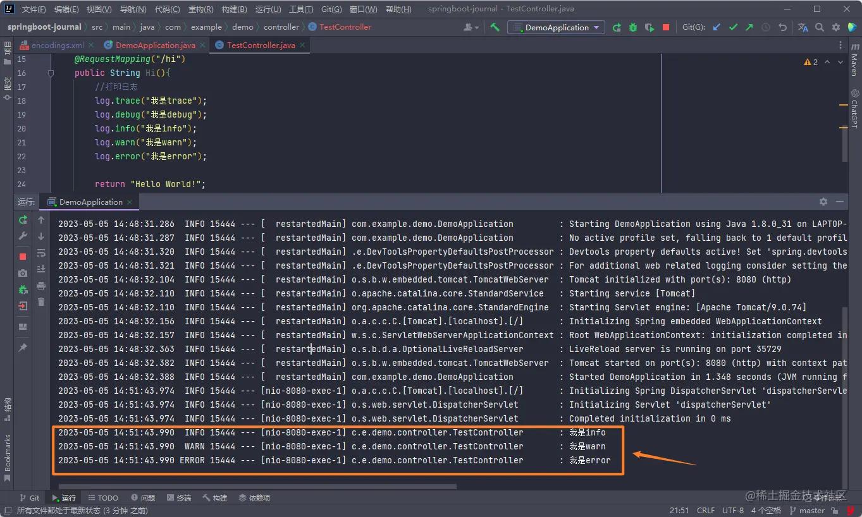This screenshot has width=862, height=517.
Task: Click the thread dump camera icon
Action: 23,273
